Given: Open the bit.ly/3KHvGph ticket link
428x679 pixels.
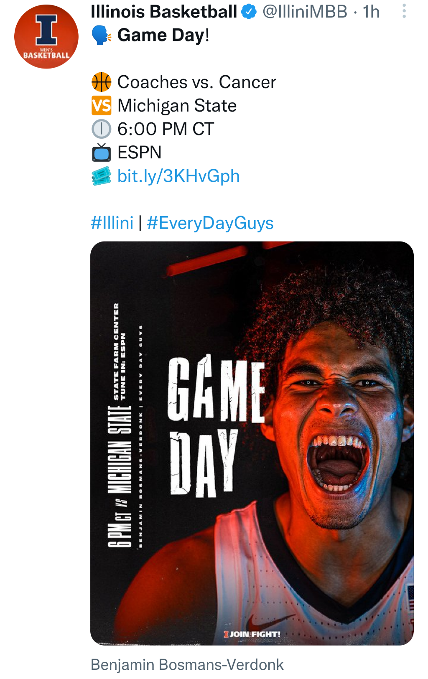Looking at the screenshot, I should pyautogui.click(x=178, y=176).
